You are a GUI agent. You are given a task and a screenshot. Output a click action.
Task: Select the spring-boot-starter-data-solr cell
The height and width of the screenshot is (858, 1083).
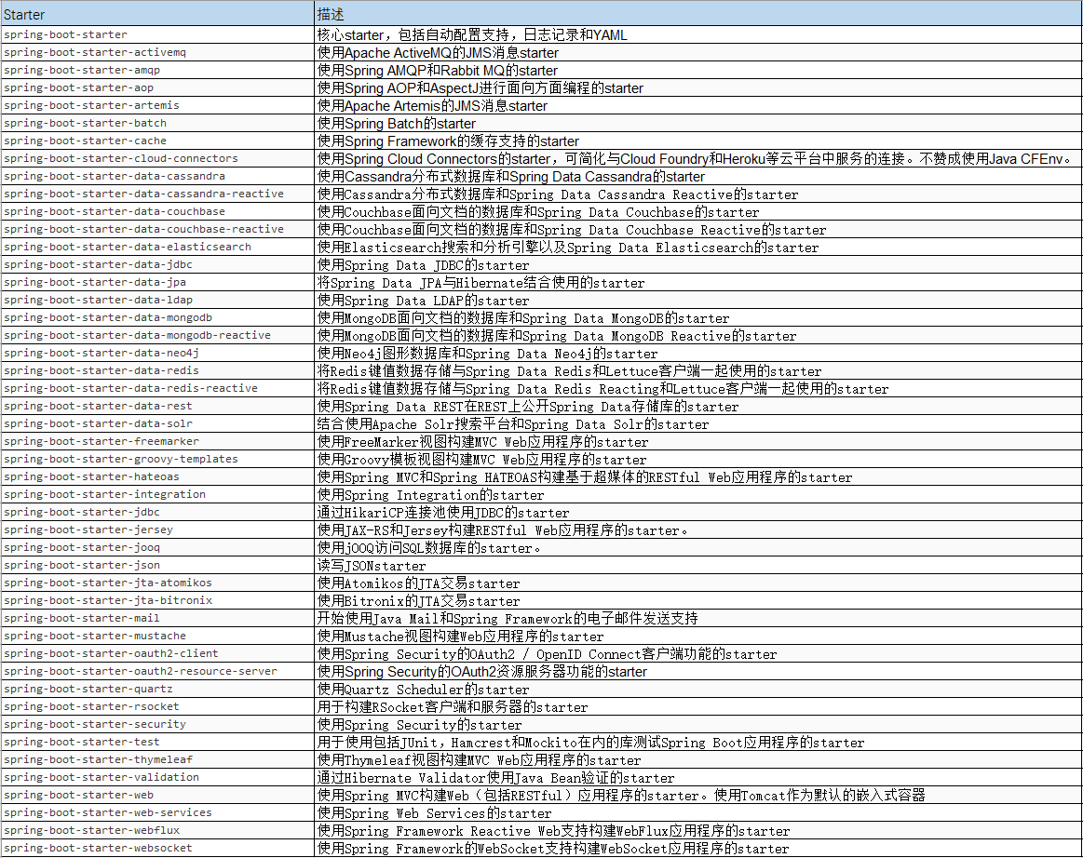[157, 423]
